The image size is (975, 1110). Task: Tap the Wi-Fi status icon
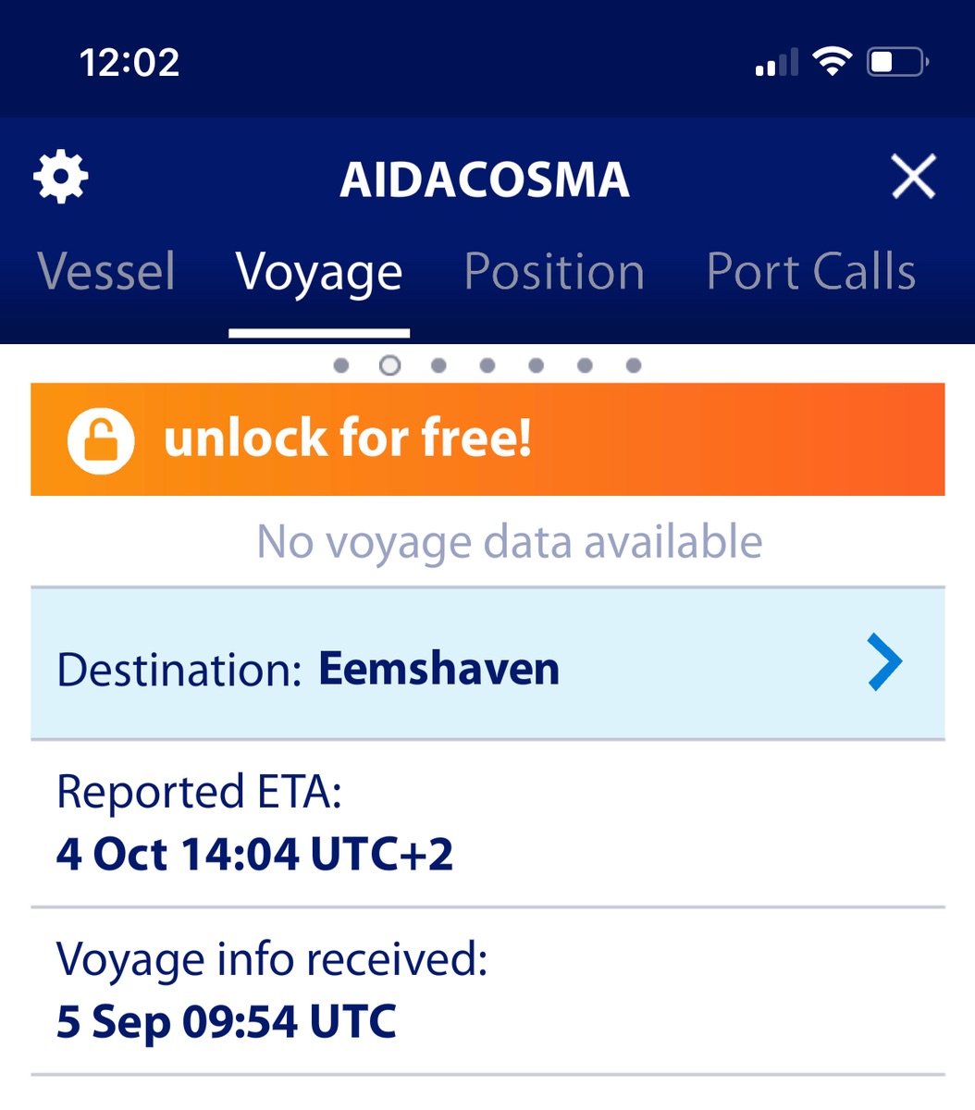click(831, 62)
